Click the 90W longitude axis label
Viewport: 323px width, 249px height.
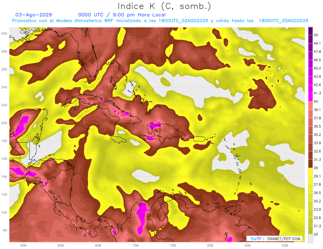(23, 246)
